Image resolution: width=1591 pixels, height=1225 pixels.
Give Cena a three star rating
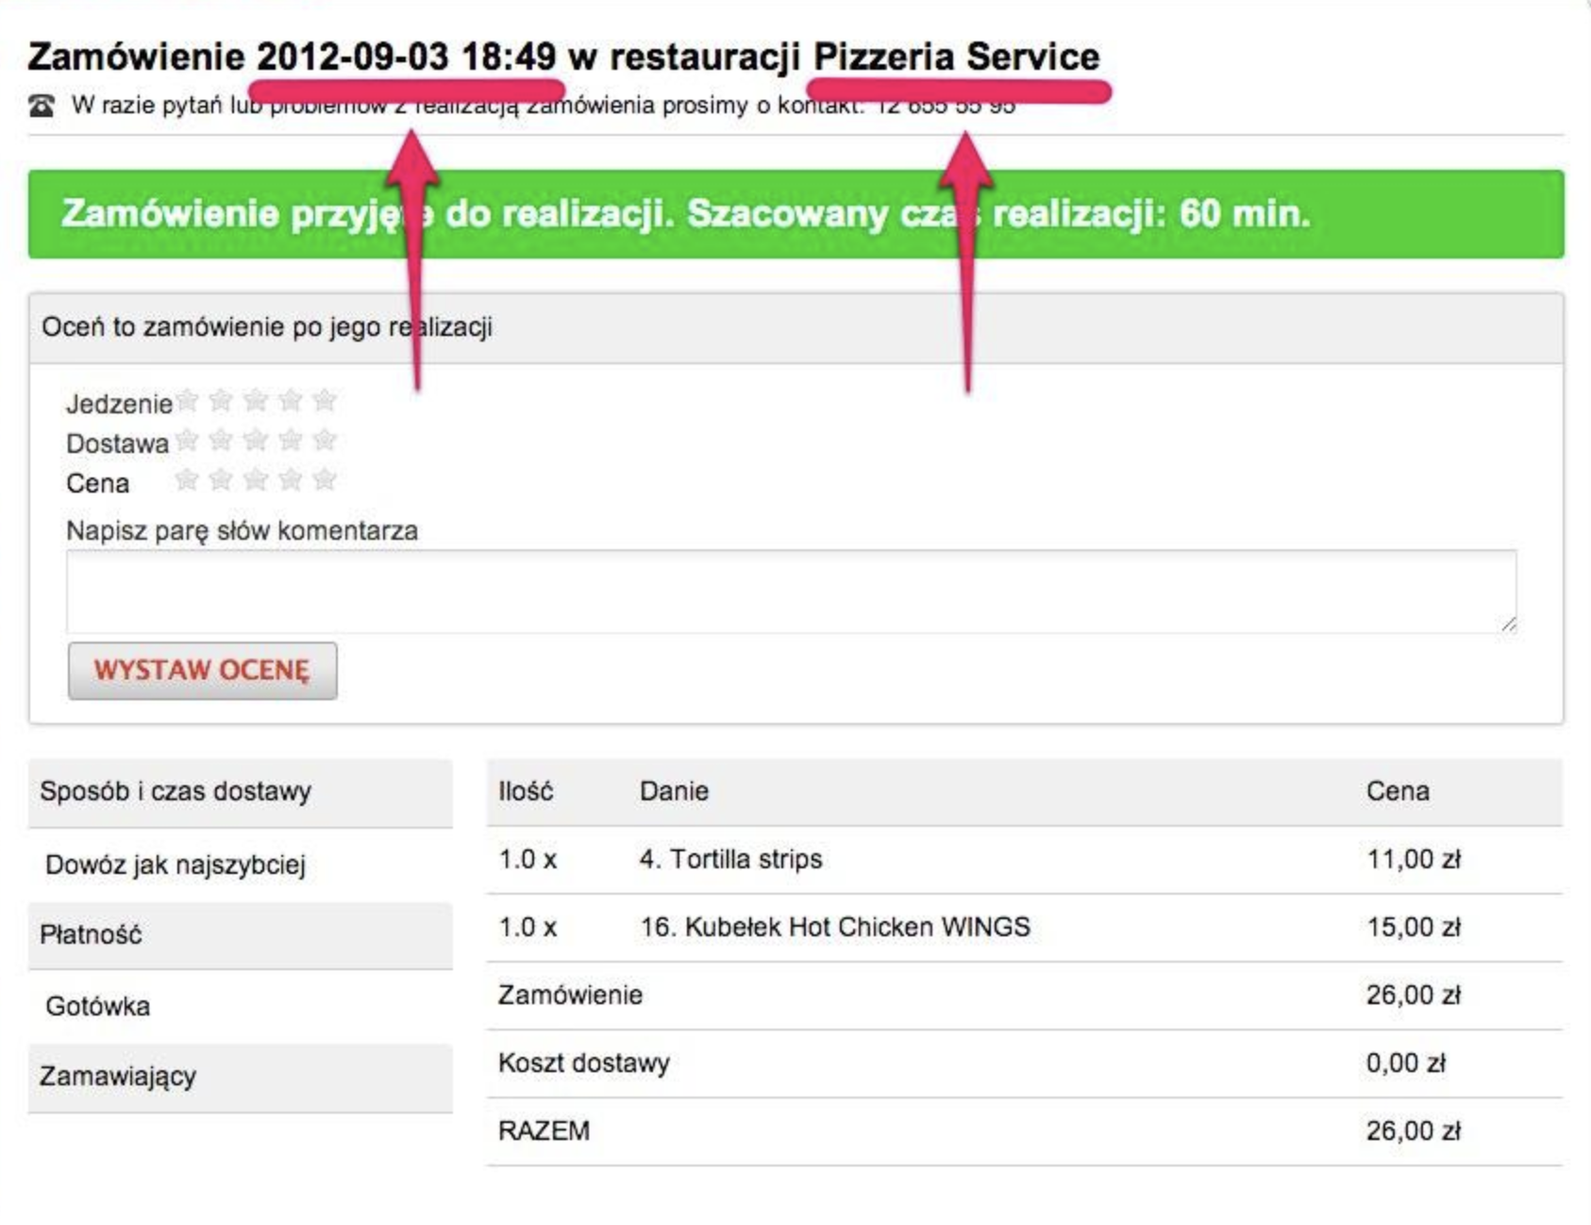click(x=256, y=480)
